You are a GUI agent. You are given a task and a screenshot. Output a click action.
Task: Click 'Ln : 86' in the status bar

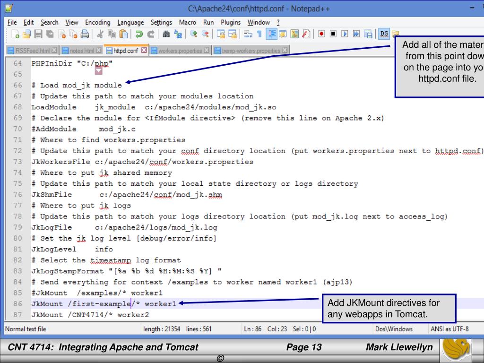point(252,329)
